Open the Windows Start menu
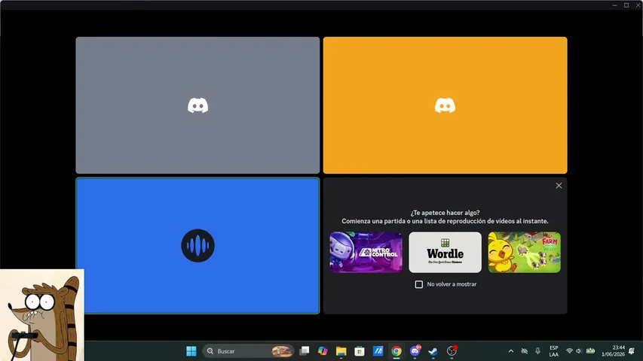This screenshot has width=643, height=361. [191, 350]
